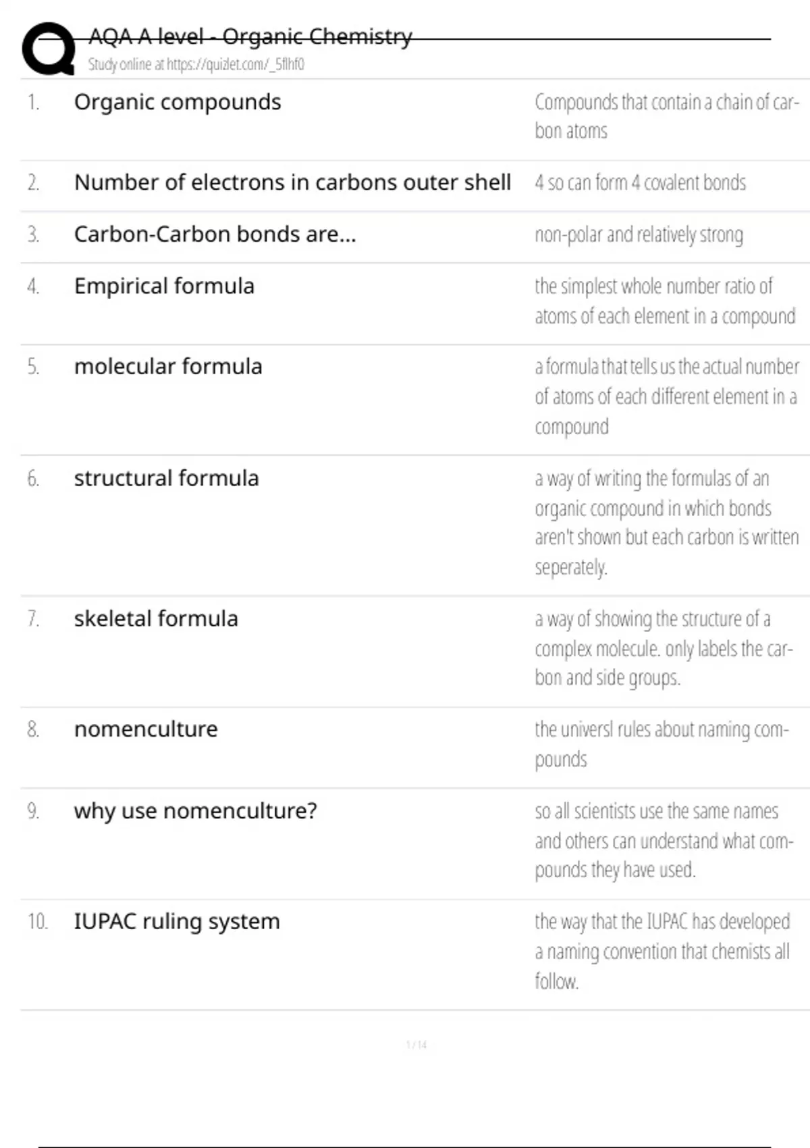Click the AQA A level Organic Chemistry title
Screen dimensions: 810x1148
250,36
